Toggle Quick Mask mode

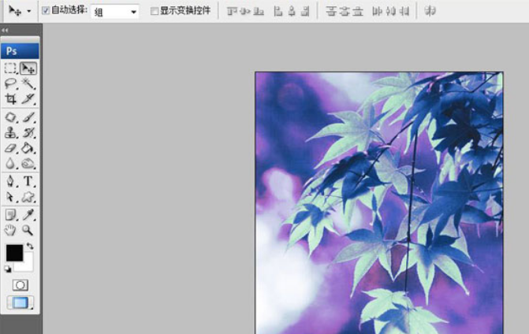pyautogui.click(x=20, y=285)
